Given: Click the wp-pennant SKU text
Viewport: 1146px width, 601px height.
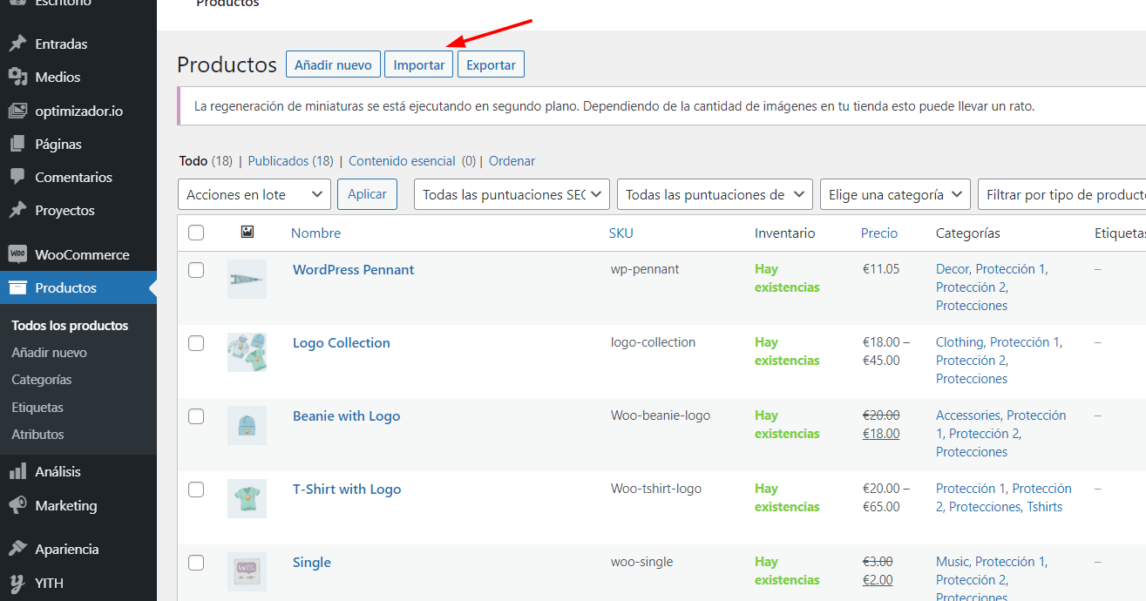Looking at the screenshot, I should (x=645, y=269).
